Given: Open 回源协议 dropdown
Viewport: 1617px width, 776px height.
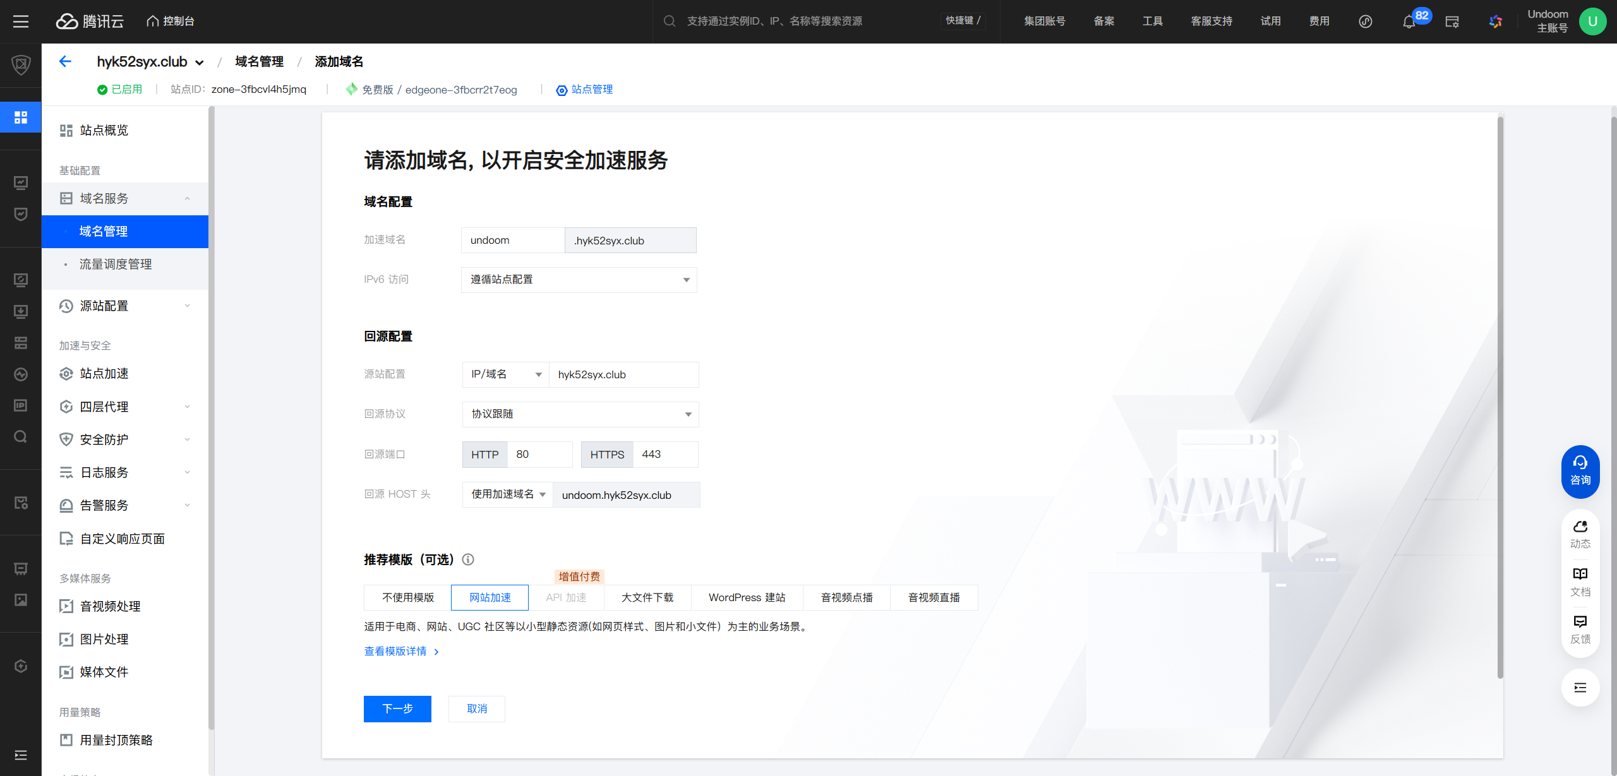Looking at the screenshot, I should coord(580,414).
